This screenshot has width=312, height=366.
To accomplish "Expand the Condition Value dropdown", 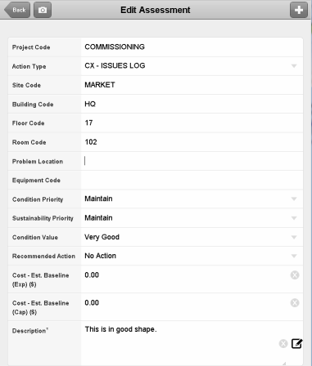I will 192,237.
